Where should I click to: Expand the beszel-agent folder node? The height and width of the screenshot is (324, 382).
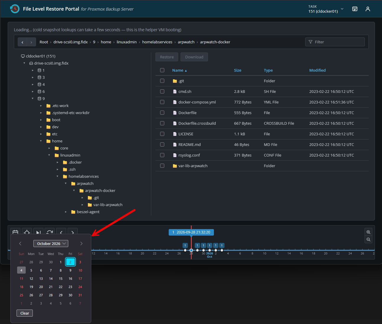(x=66, y=212)
